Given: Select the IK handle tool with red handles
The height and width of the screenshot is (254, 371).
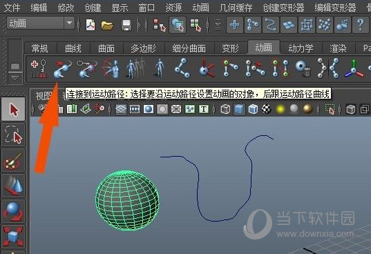Looking at the screenshot, I should click(207, 69).
